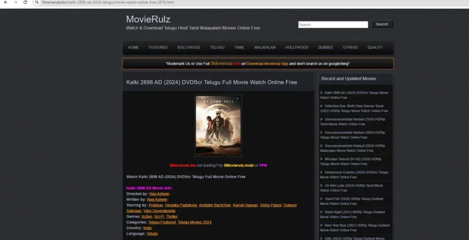Open Guruvayoorambala Nadayil Tamil movie link

(x=353, y=121)
